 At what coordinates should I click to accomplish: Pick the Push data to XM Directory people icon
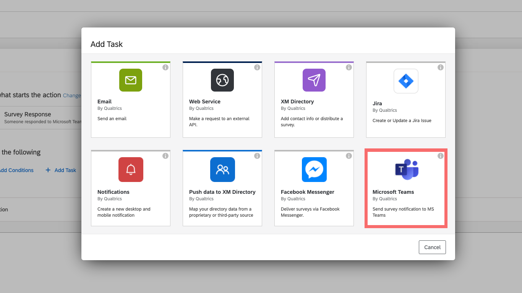coord(222,169)
